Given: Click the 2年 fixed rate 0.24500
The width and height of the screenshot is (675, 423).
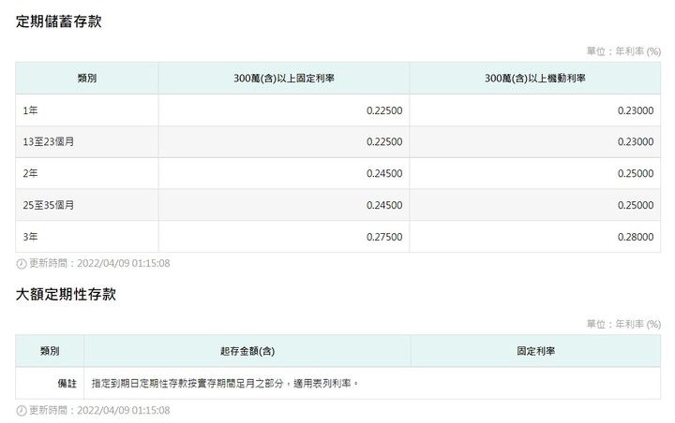Looking at the screenshot, I should (384, 173).
